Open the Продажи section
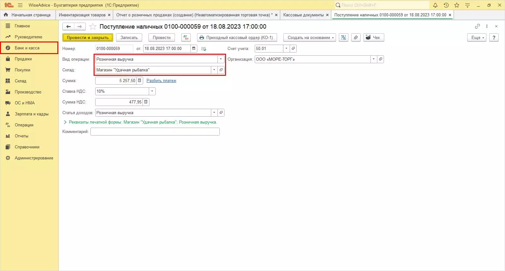Screen dimensions: 505x271 point(29,59)
